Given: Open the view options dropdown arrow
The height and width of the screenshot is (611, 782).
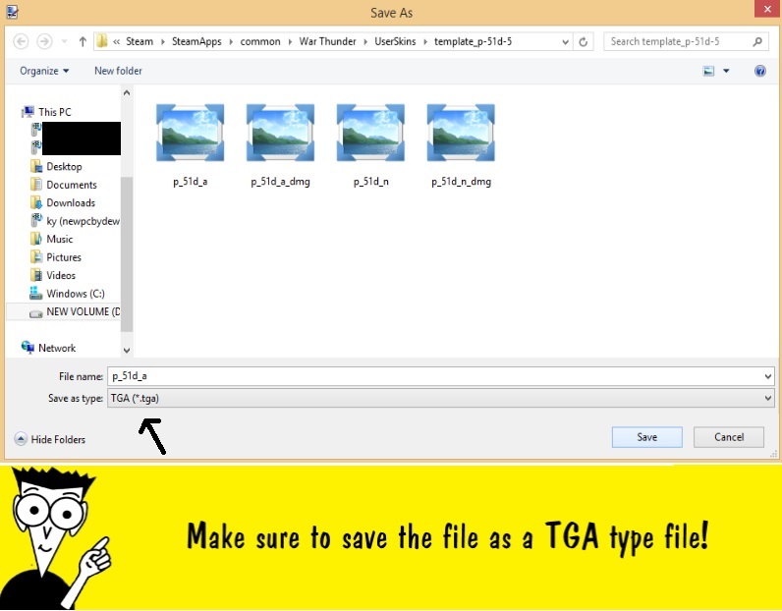Looking at the screenshot, I should 727,71.
